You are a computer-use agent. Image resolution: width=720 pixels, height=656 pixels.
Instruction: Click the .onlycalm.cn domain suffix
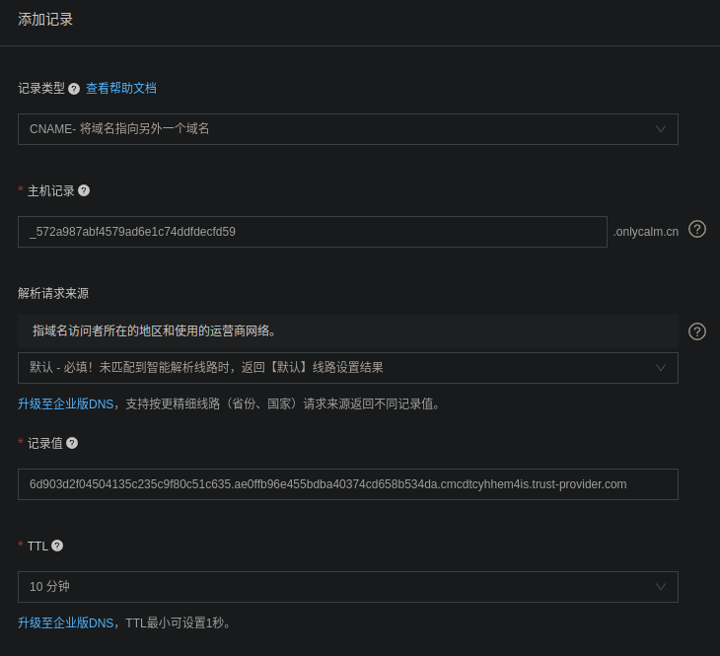tap(646, 232)
